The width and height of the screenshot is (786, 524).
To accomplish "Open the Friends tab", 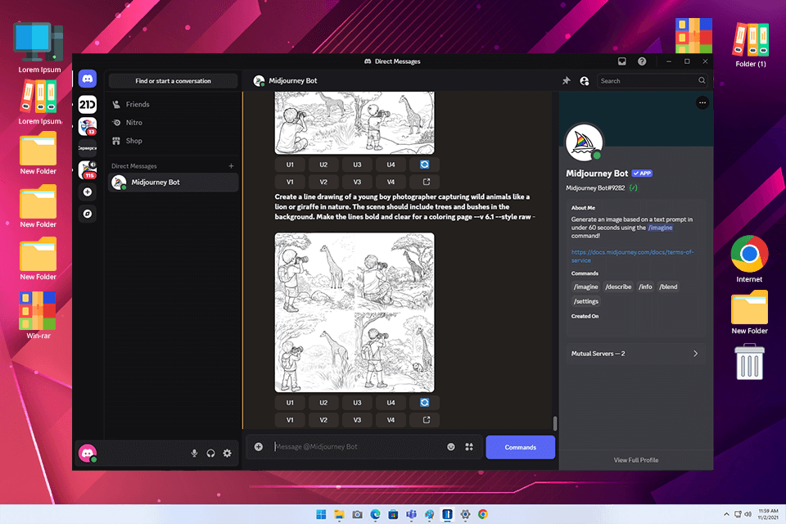I will tap(173, 104).
